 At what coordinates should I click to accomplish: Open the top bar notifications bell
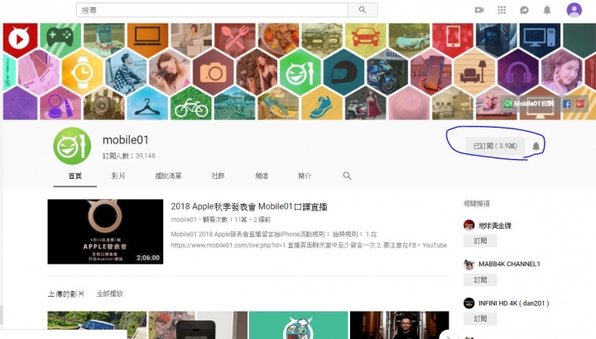(546, 10)
